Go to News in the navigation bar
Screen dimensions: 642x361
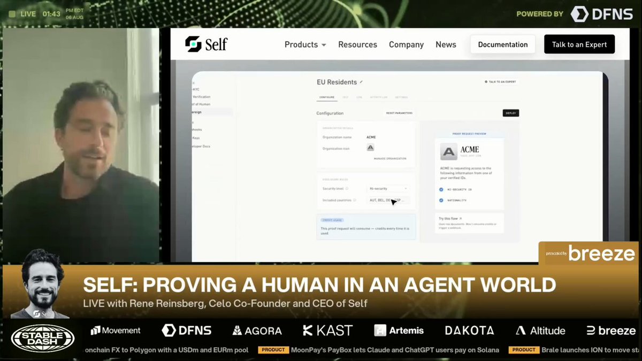tap(446, 44)
